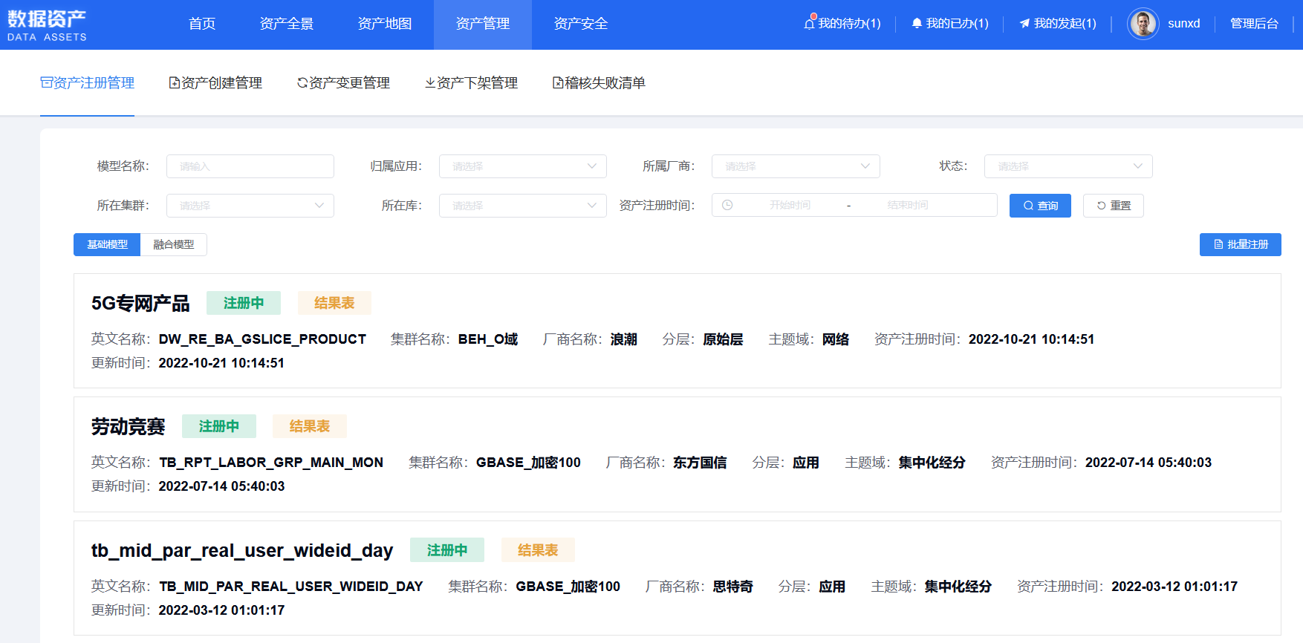Click the paper plane icon beside 我的发起(1)

(x=1024, y=24)
